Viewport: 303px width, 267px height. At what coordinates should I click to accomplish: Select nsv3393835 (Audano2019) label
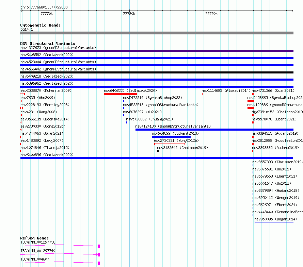point(275,148)
